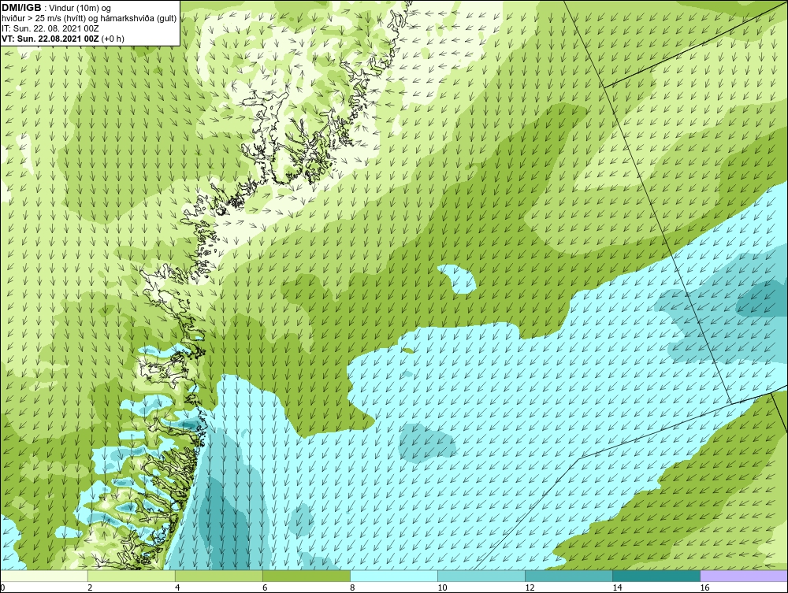Click the 10-12 m/s turquoise legend swatch
This screenshot has height=593, width=788.
[x=481, y=576]
